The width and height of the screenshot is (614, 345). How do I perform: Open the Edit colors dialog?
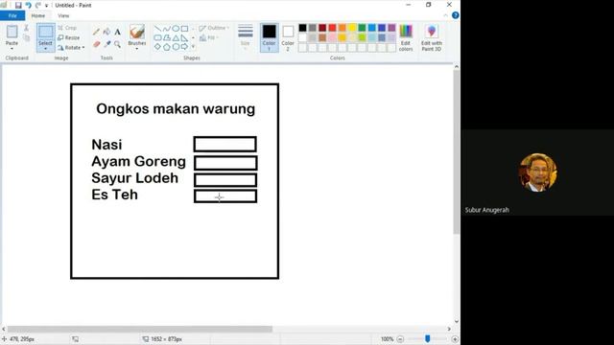(x=406, y=37)
